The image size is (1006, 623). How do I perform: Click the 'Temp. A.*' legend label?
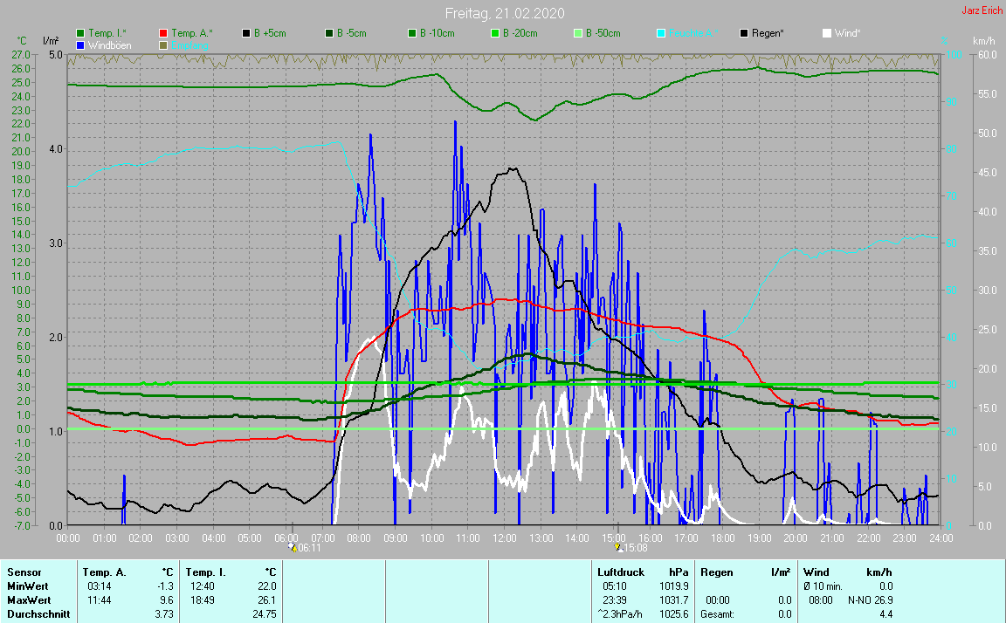tap(192, 33)
